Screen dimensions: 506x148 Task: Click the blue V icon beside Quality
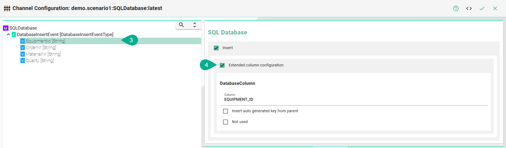pyautogui.click(x=23, y=61)
